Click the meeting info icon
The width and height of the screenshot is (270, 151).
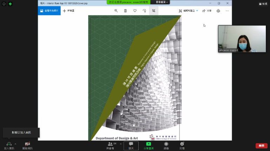click(x=4, y=4)
